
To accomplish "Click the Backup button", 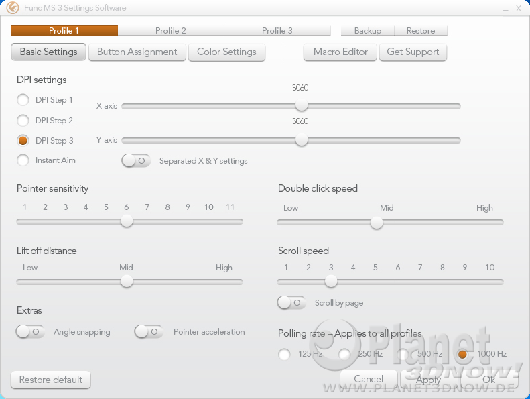I will [x=368, y=30].
